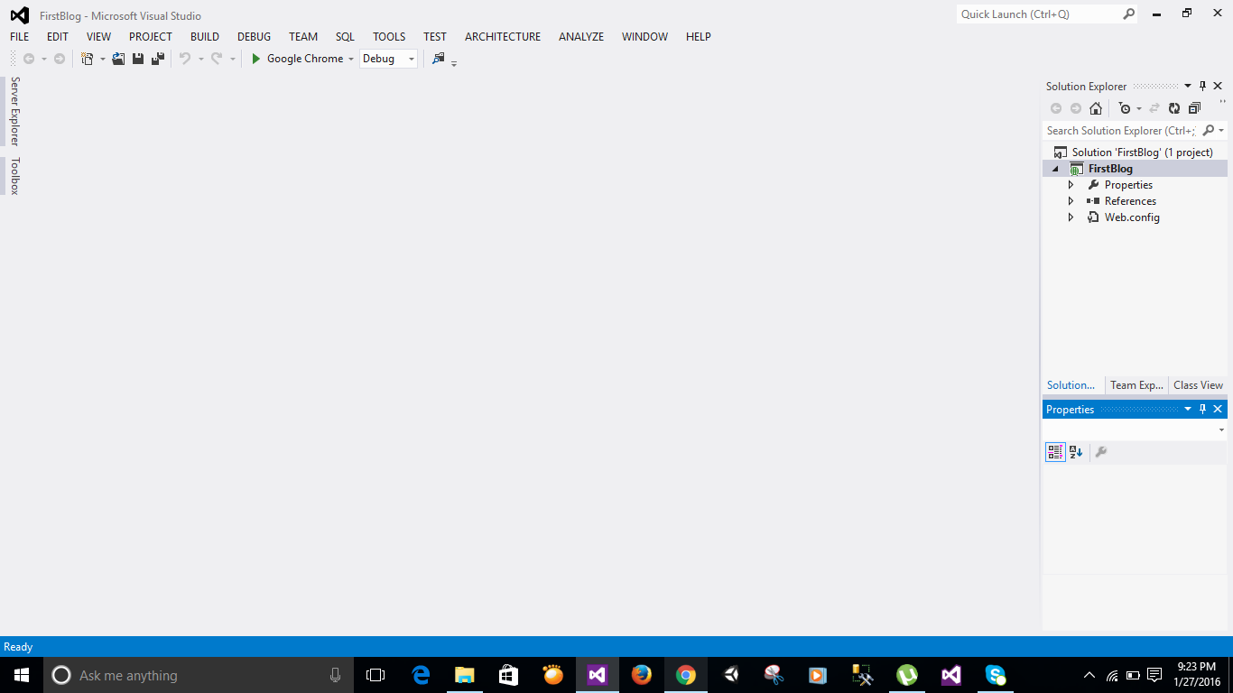1233x693 pixels.
Task: Click the Open File toolbar icon
Action: (x=118, y=59)
